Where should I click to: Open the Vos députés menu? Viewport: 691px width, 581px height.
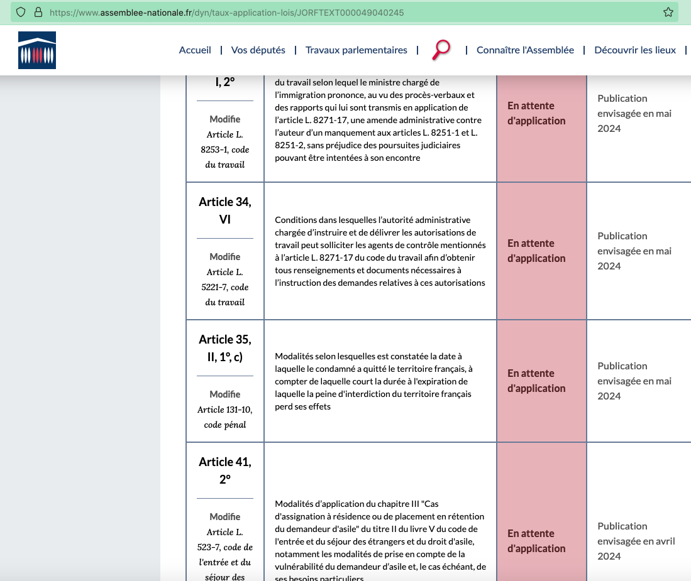(258, 50)
